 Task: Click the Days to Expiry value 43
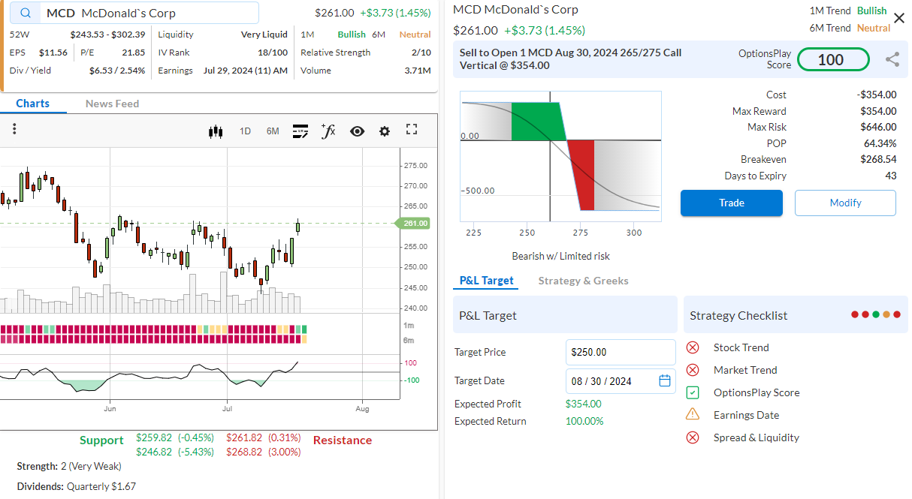click(891, 176)
